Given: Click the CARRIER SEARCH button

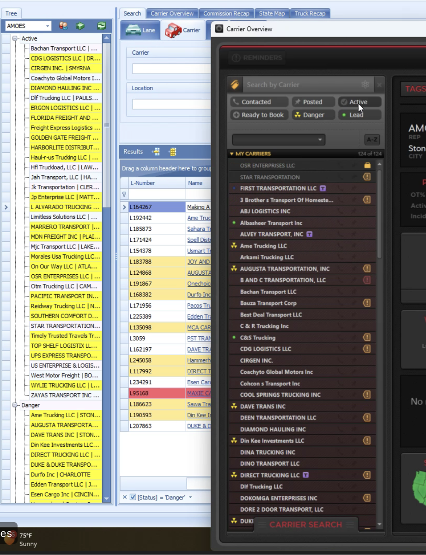Looking at the screenshot, I should [x=306, y=524].
